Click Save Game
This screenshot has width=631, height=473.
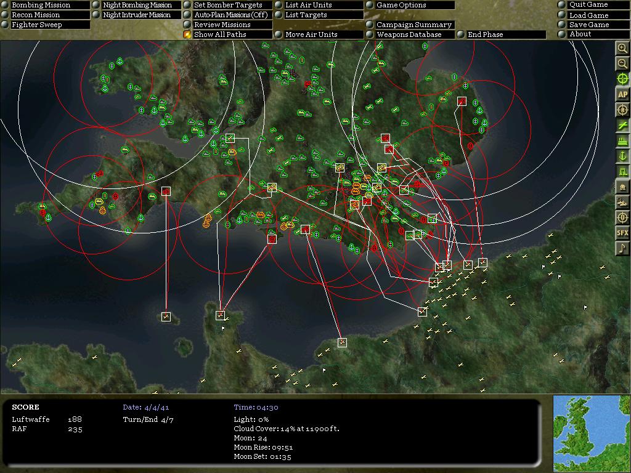[x=593, y=25]
